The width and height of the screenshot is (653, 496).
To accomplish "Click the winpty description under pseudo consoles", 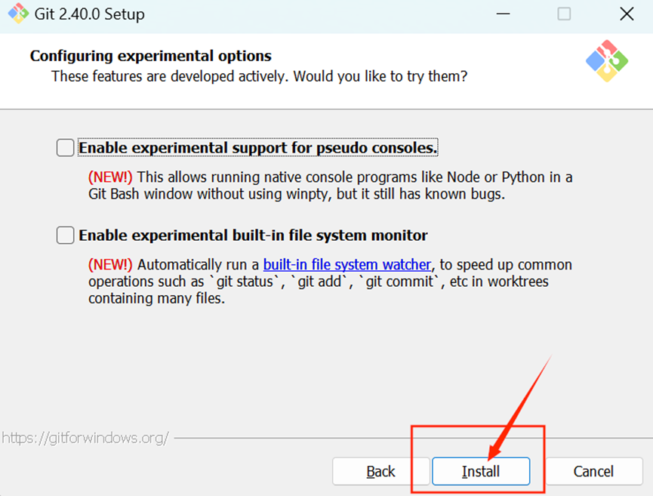I will coord(330,186).
